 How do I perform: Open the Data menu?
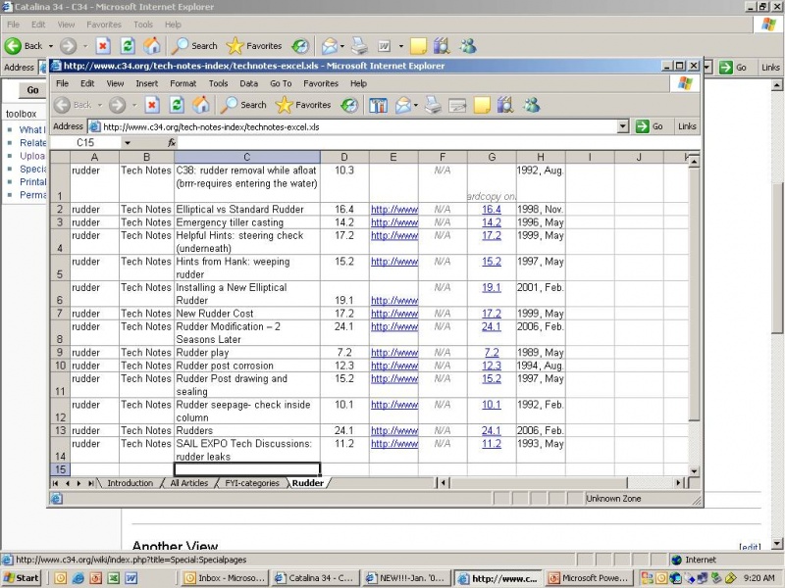point(249,83)
